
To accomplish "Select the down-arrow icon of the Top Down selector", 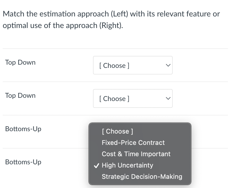I will (168, 65).
